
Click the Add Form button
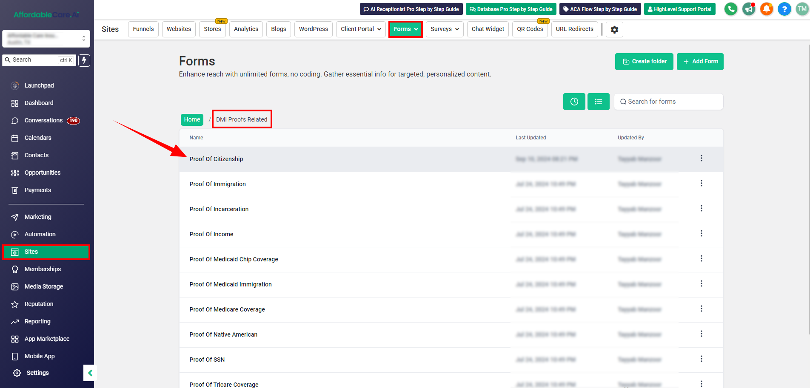tap(700, 61)
